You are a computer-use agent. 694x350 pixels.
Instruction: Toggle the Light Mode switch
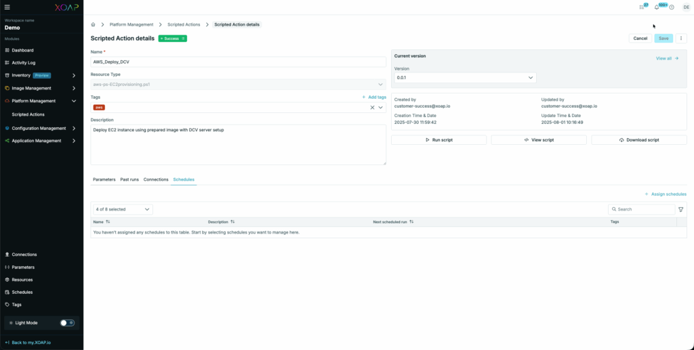[67, 323]
